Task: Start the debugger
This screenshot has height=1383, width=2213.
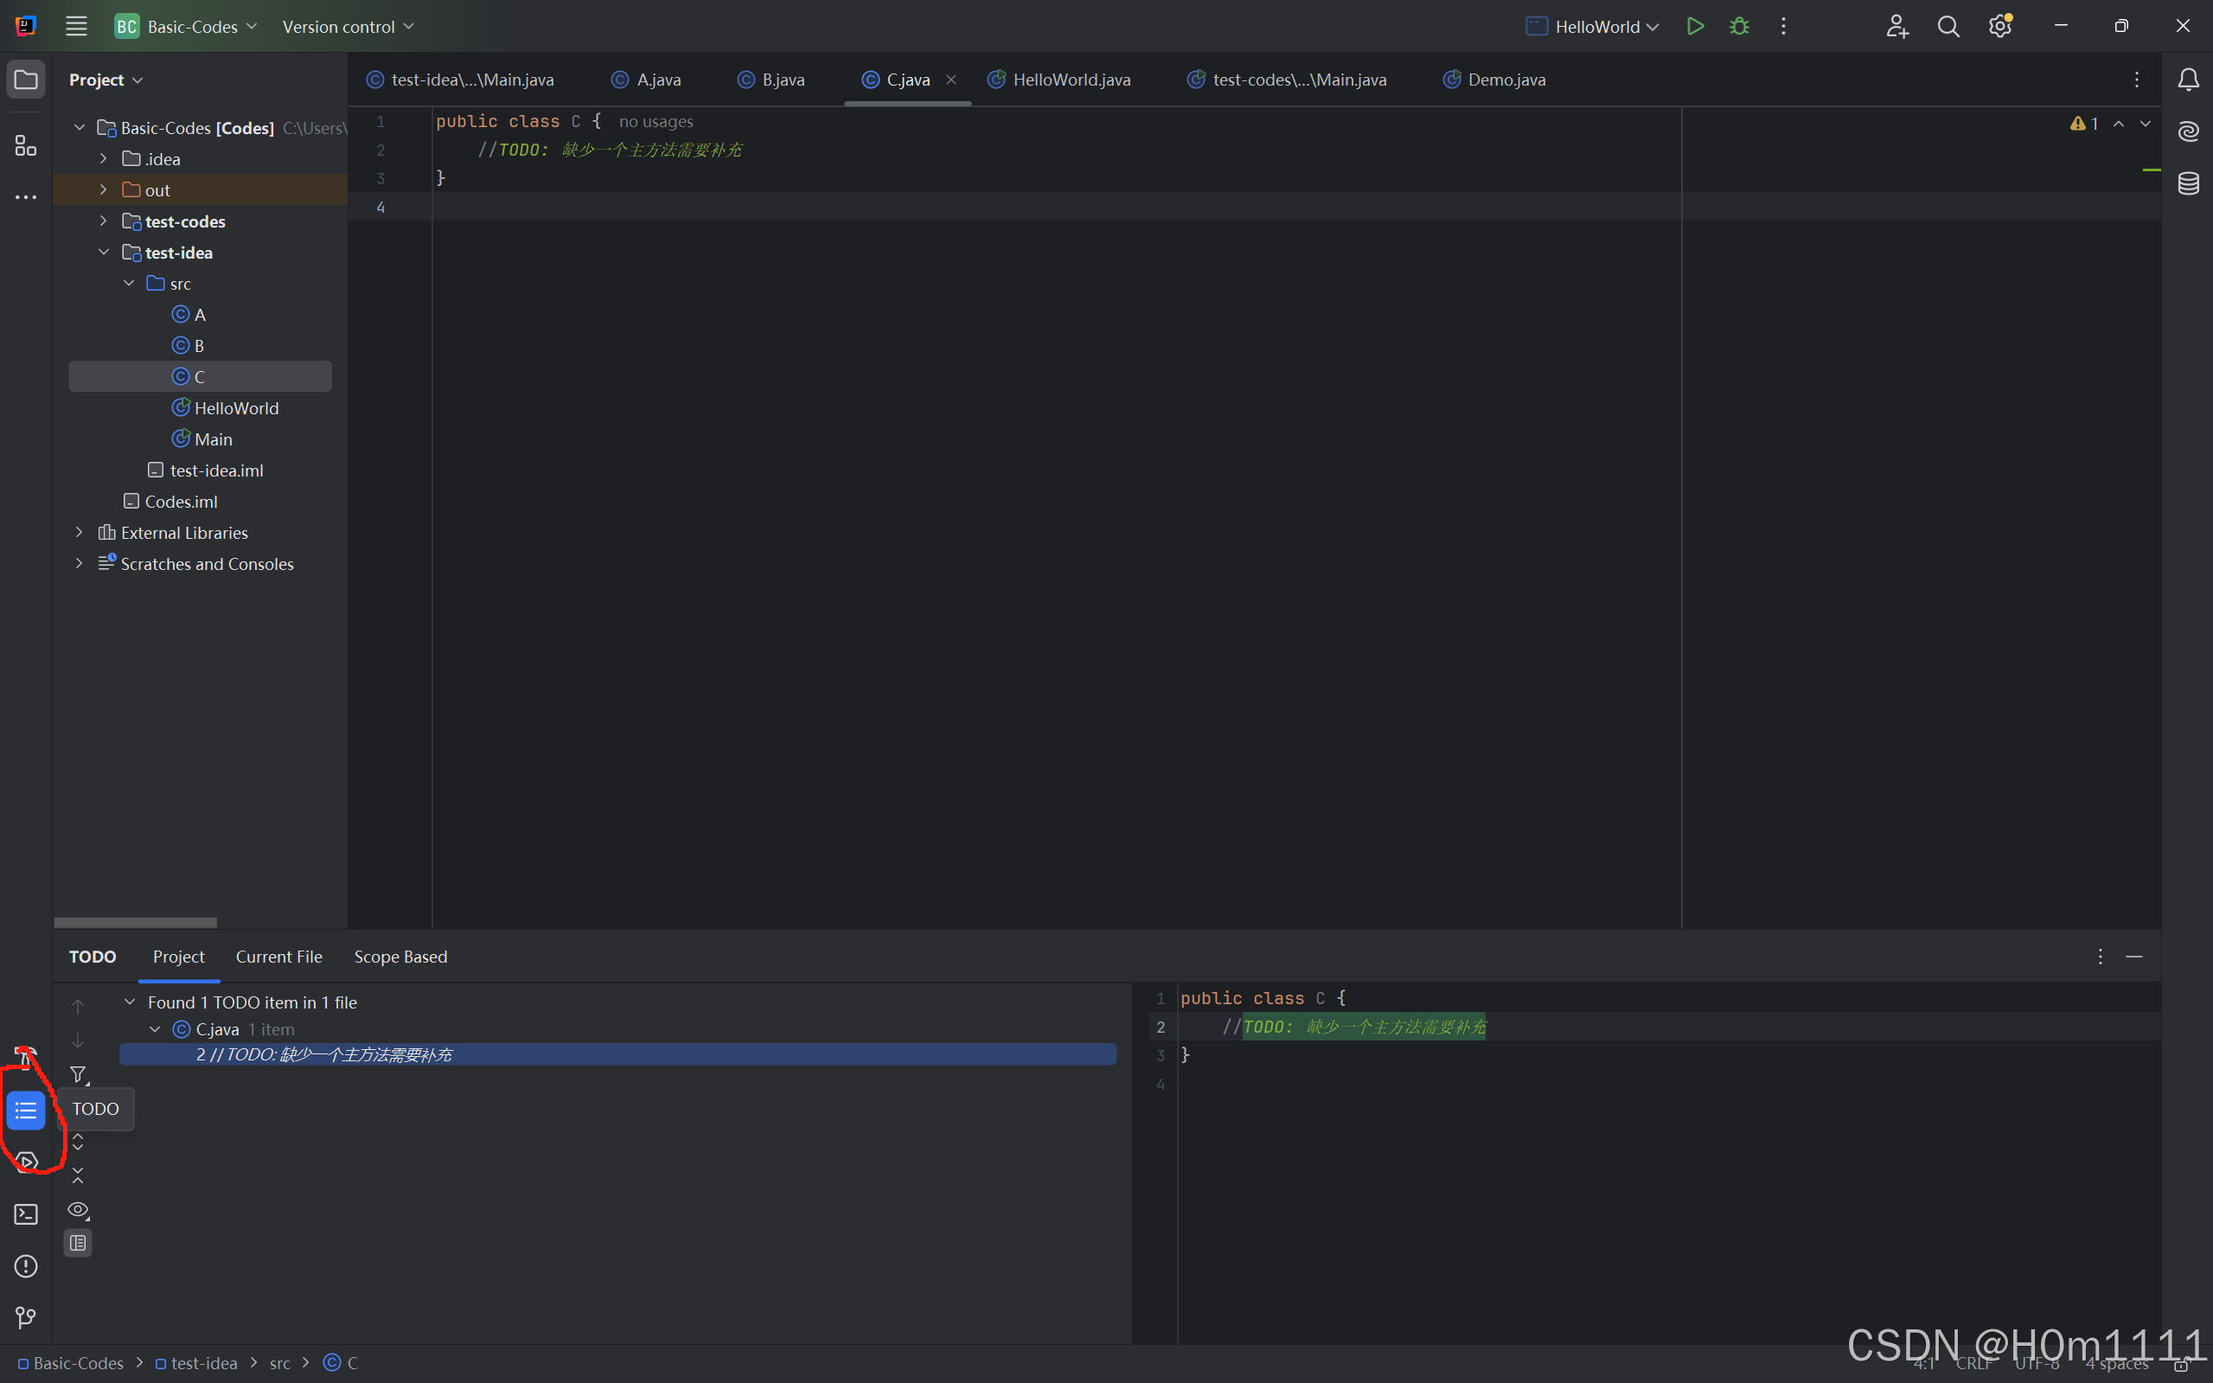Action: 1740,26
